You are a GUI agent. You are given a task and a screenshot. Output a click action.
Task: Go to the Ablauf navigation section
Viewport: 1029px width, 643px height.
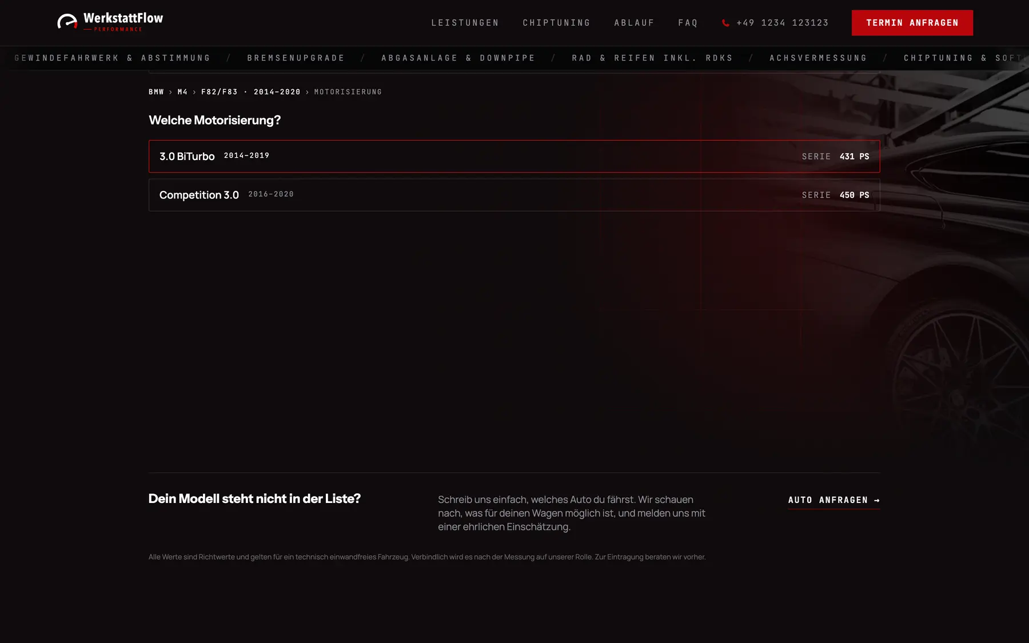pyautogui.click(x=634, y=23)
